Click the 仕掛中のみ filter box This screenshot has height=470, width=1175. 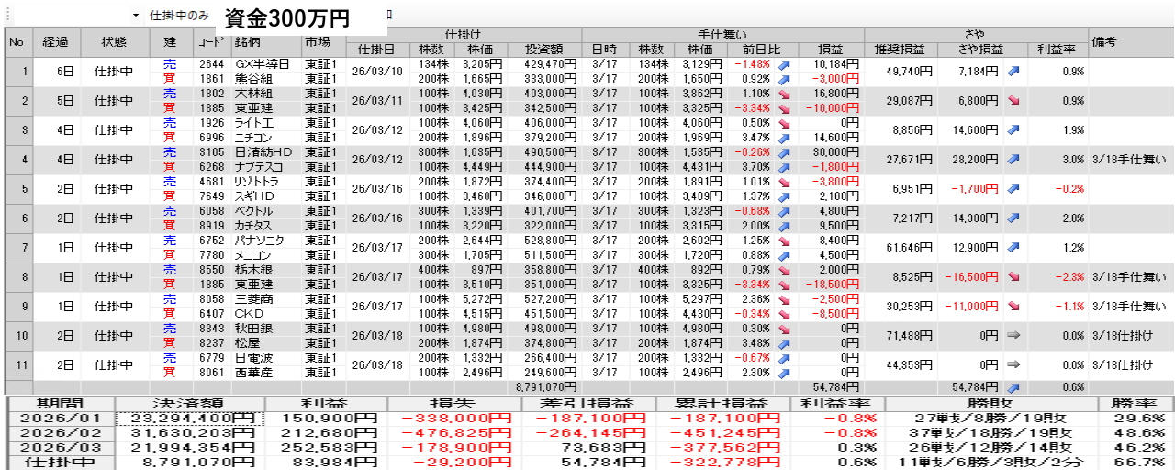179,17
